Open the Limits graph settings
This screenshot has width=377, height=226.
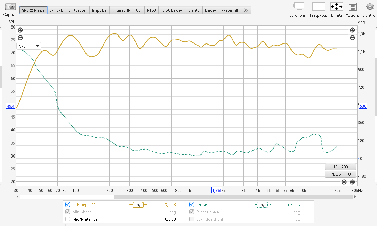click(x=336, y=7)
